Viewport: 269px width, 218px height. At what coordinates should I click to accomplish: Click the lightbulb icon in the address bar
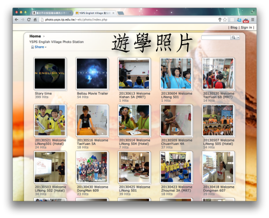pyautogui.click(x=220, y=19)
